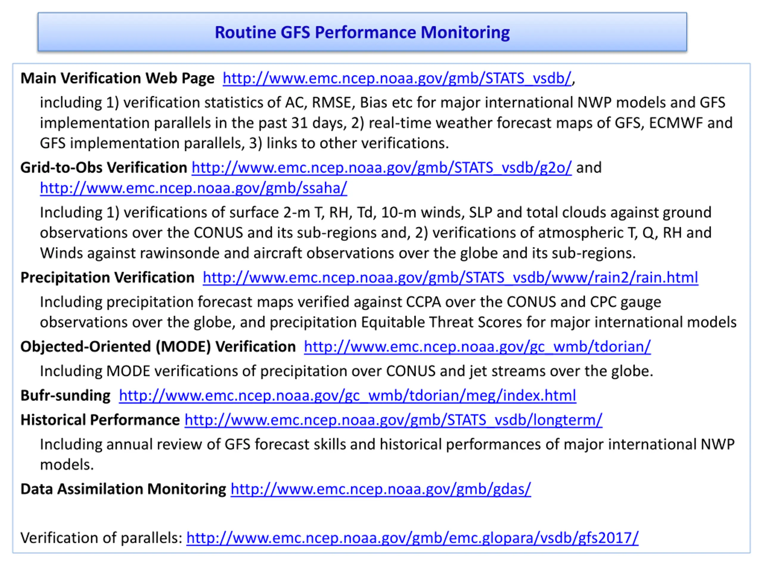Open the emc.glopara/vsdb/gfs2017 parallels link
Screen dimensions: 763x572
tap(412, 538)
